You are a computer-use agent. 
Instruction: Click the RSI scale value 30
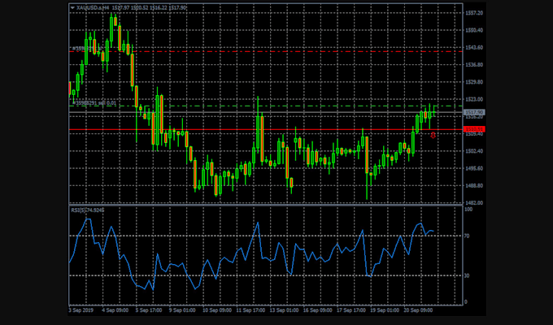pos(467,275)
